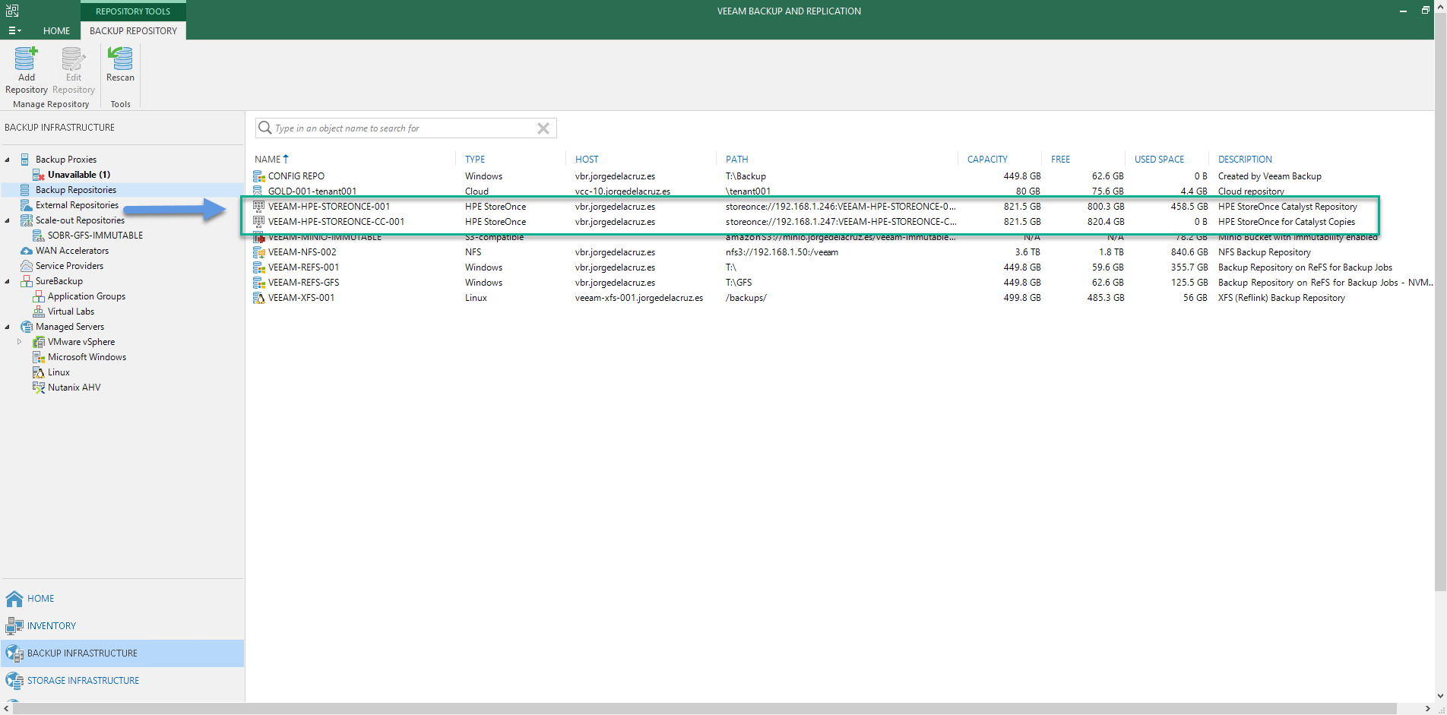
Task: Click the VEEAM-REFS-001 repository icon
Action: tap(258, 267)
